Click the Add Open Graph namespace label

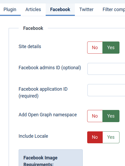pos(48,115)
